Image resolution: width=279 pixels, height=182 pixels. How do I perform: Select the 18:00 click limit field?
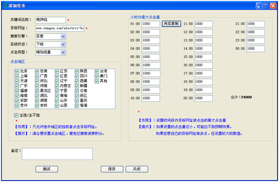pyautogui.click(x=203, y=82)
